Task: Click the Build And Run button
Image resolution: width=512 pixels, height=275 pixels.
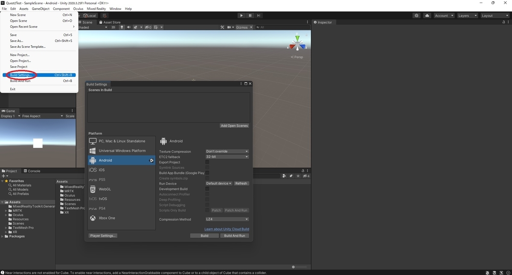Action: click(235, 236)
